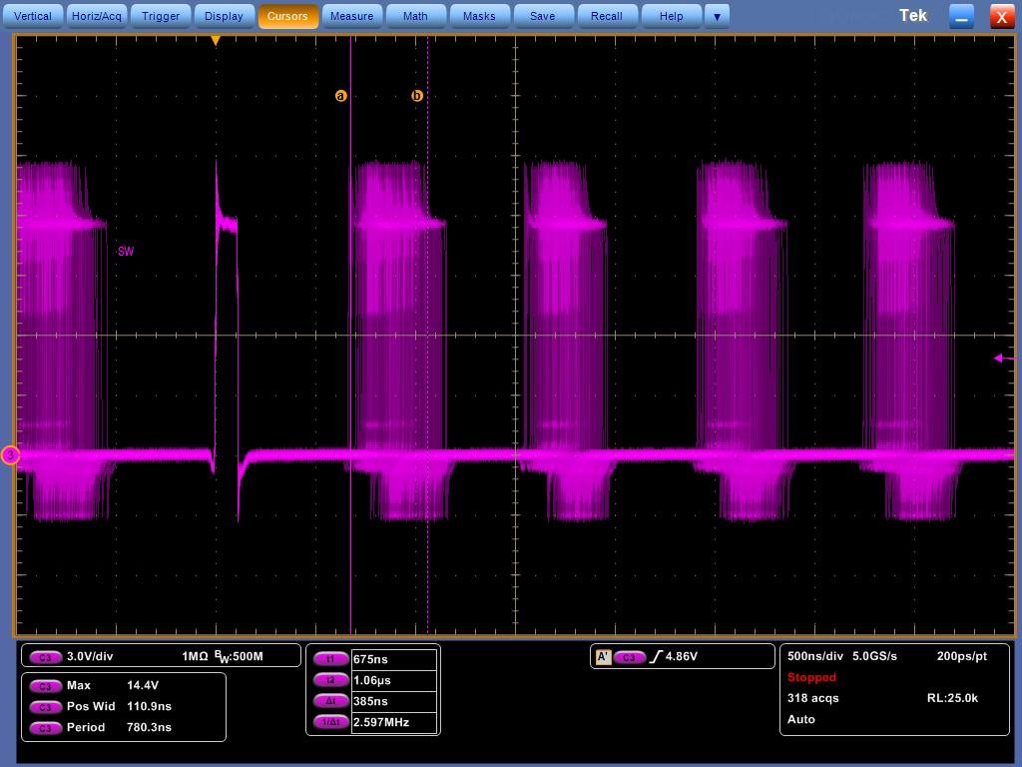Click C3 badge next to Max
This screenshot has width=1022, height=767.
(45, 686)
